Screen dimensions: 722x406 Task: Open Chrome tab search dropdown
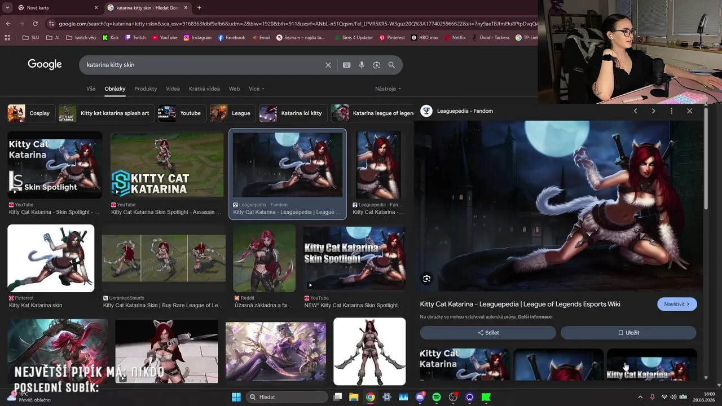coord(8,8)
